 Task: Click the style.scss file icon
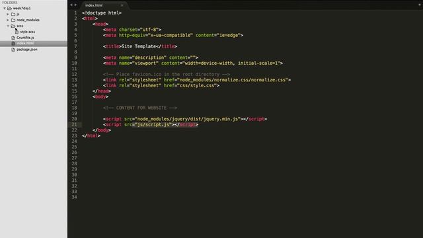(17, 32)
